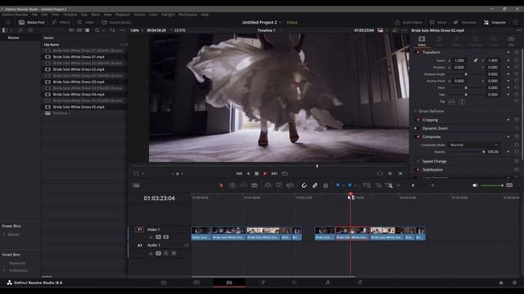Open the Timeline menu

(x=70, y=15)
